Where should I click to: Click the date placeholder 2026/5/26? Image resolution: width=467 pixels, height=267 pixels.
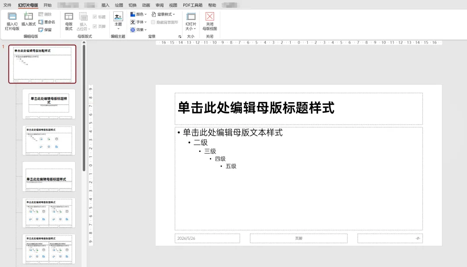click(207, 238)
